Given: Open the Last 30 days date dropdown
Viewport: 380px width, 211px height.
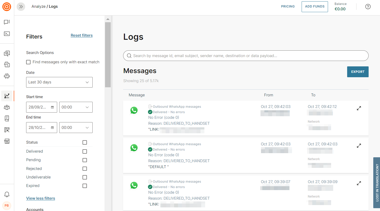Looking at the screenshot, I should click(x=59, y=82).
